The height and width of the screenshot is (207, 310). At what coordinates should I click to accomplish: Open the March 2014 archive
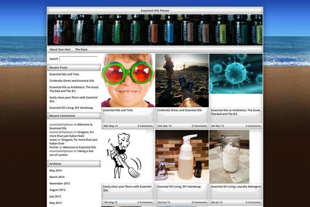coord(57,177)
